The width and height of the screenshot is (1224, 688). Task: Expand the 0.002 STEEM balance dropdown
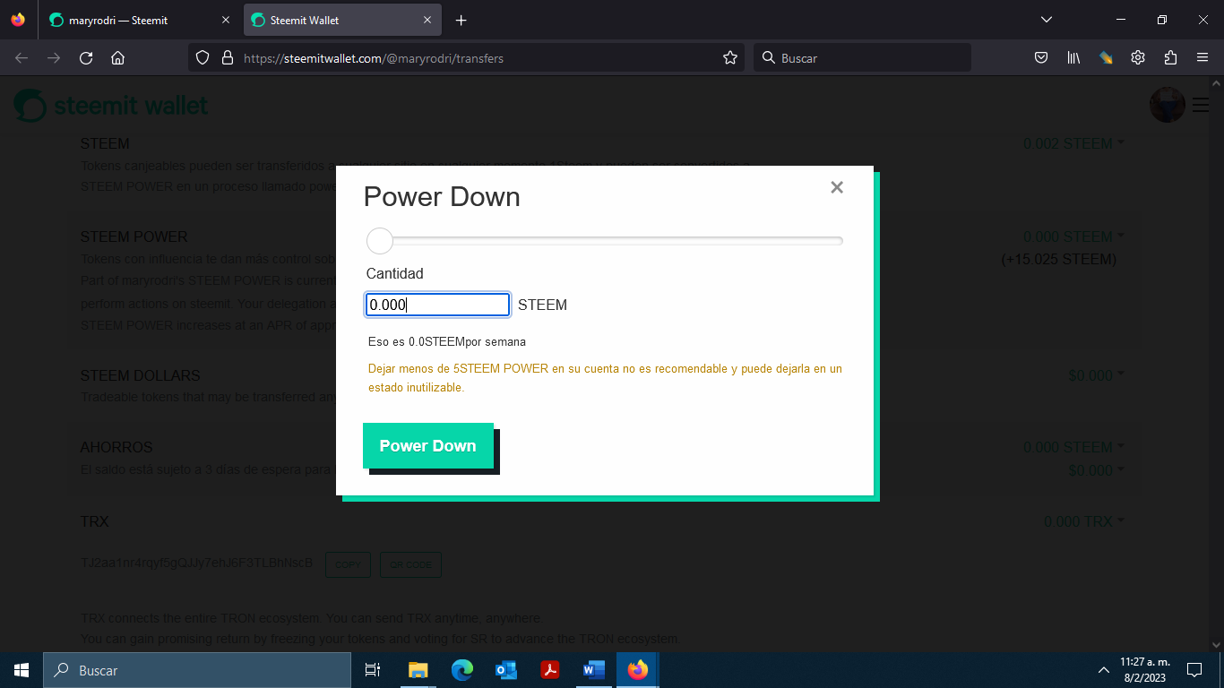tap(1073, 143)
